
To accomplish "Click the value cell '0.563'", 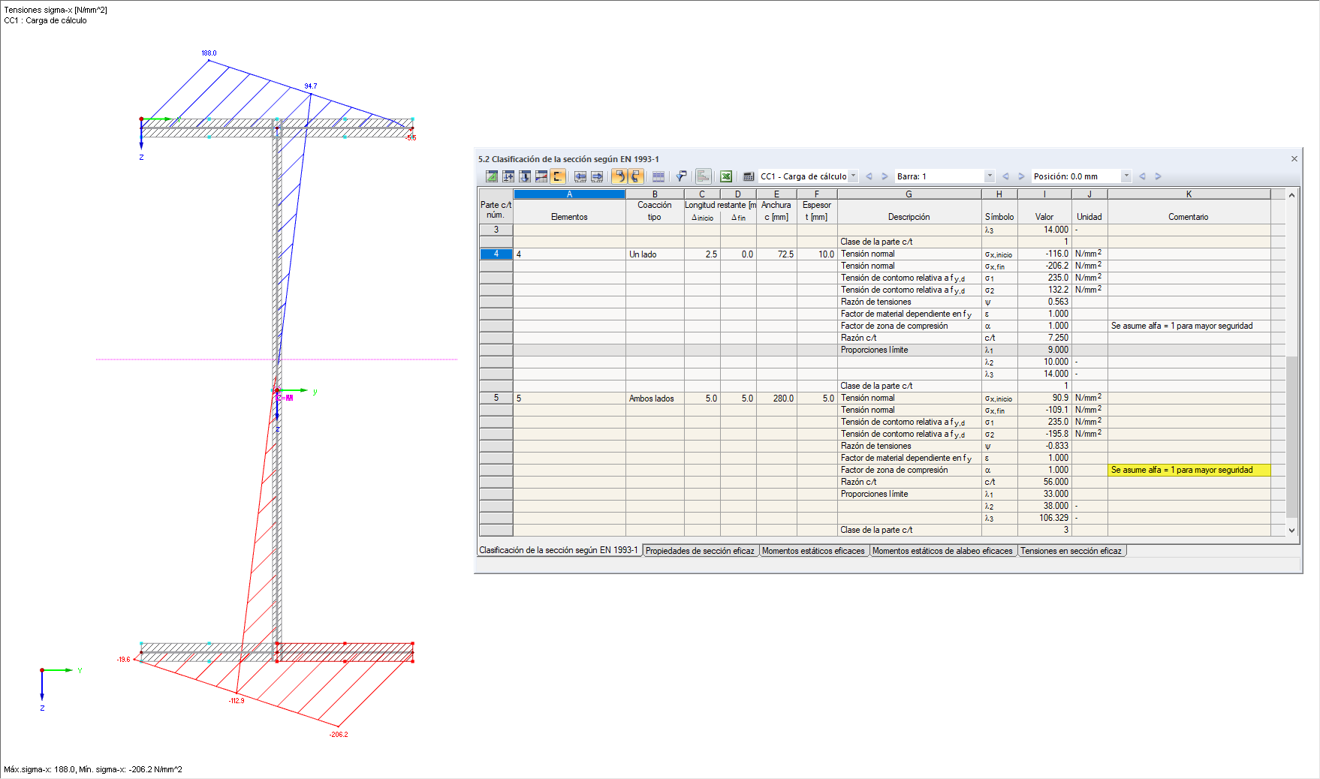I will (x=1044, y=302).
